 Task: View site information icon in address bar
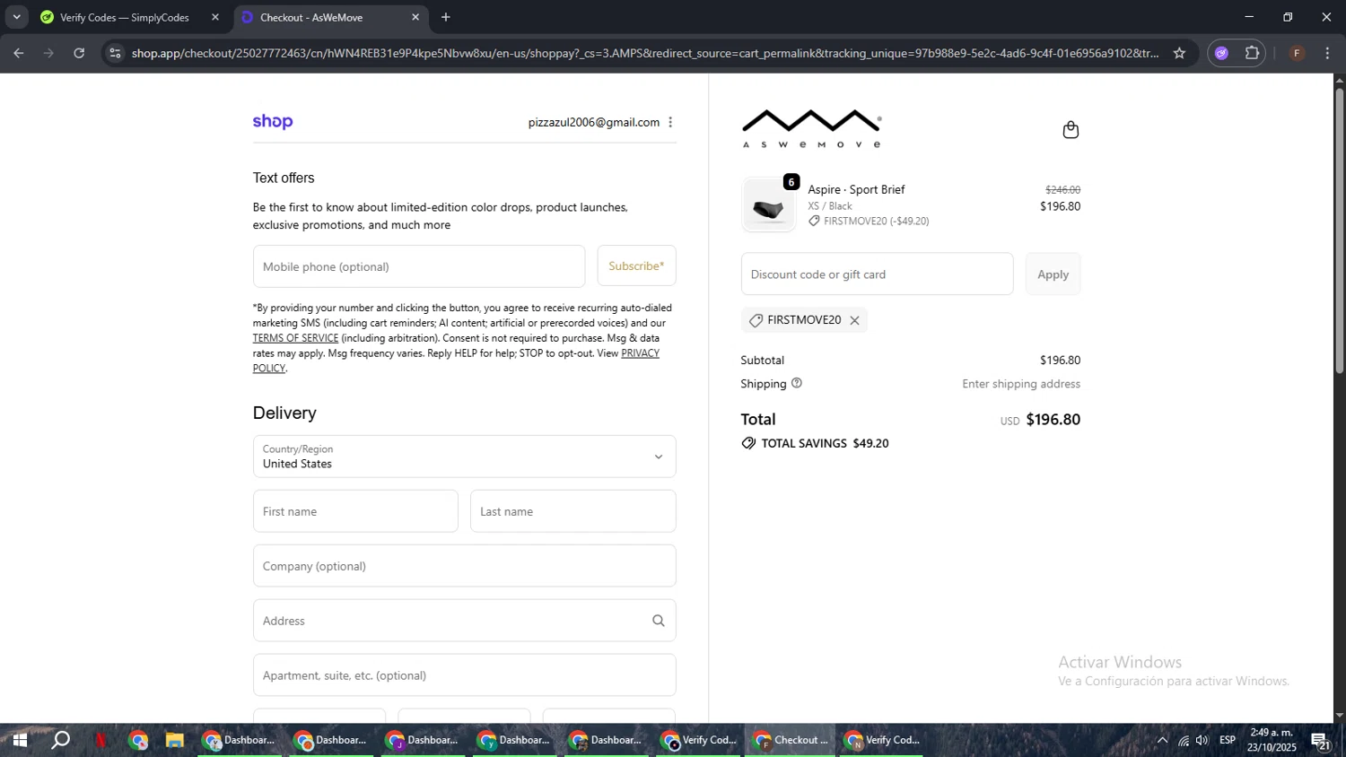115,53
